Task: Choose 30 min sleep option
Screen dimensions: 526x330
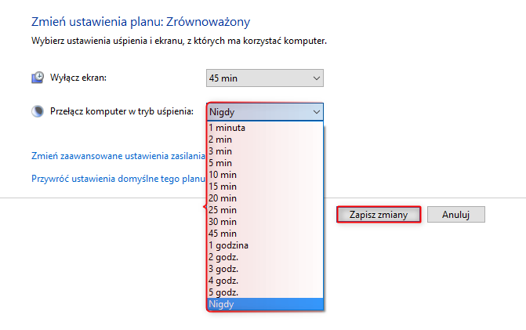Action: [265, 222]
